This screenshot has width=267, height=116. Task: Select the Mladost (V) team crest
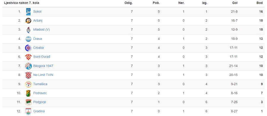tap(28, 30)
